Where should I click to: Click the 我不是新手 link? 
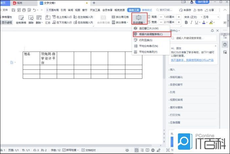(x=192, y=60)
